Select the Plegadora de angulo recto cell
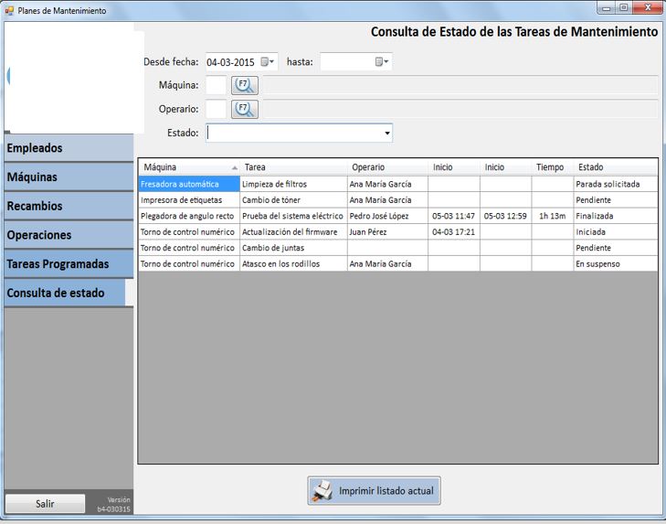The width and height of the screenshot is (666, 524). point(189,216)
